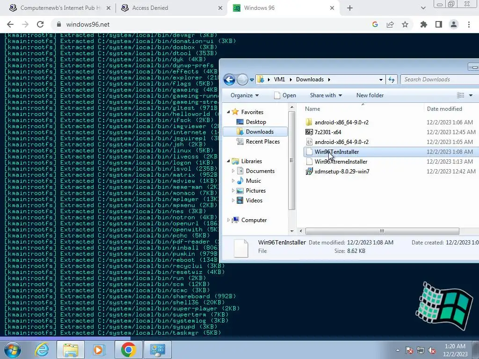Click the Chrome forward arrow button
Screen dimensions: 479x359
click(x=25, y=24)
